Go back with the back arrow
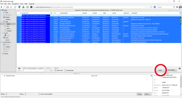Image resolution: width=182 pixels, height=98 pixels. 2,7
